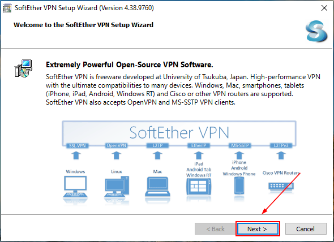Screen dimensions: 334x242
Task: Click the 'Android Tab' label
Action: 199,170
